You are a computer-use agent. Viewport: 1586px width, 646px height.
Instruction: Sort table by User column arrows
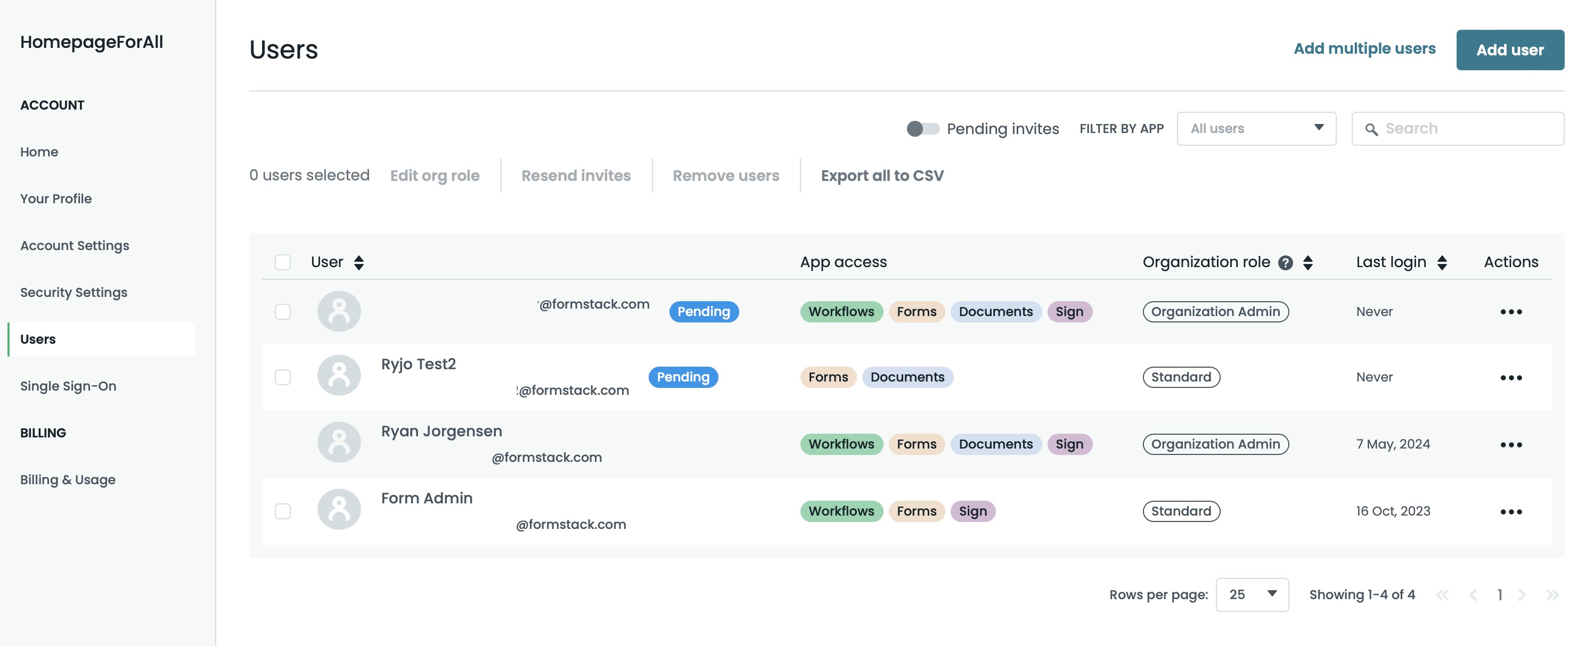pyautogui.click(x=358, y=263)
